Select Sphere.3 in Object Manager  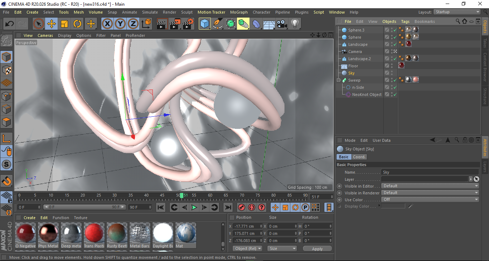[x=356, y=30]
